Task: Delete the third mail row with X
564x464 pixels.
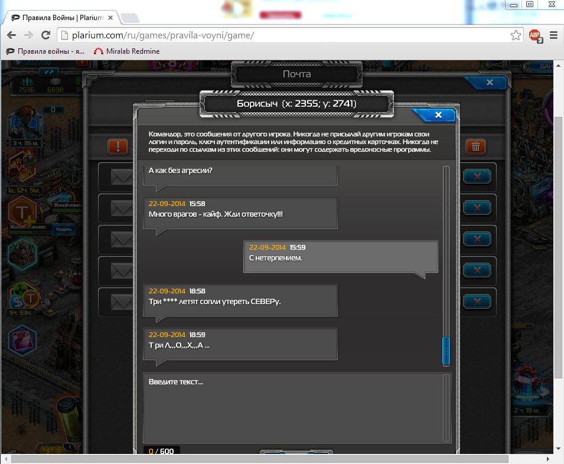Action: coord(477,238)
